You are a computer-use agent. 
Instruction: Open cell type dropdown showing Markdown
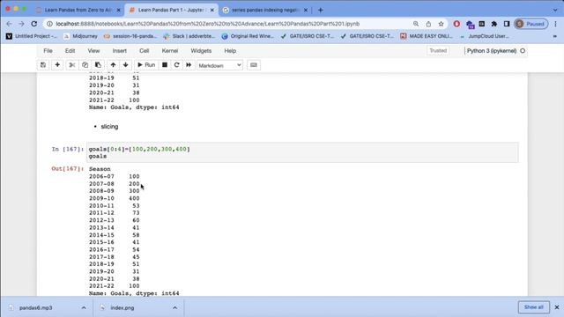pos(219,65)
